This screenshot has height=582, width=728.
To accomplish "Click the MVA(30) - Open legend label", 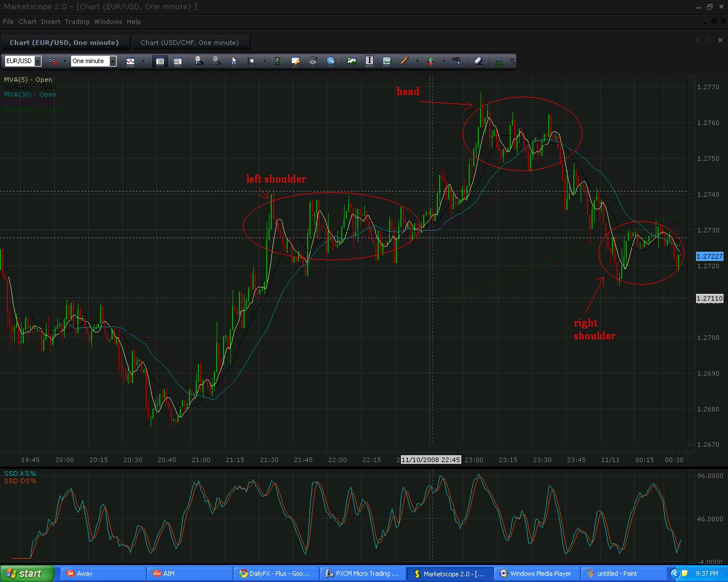I will click(x=30, y=94).
